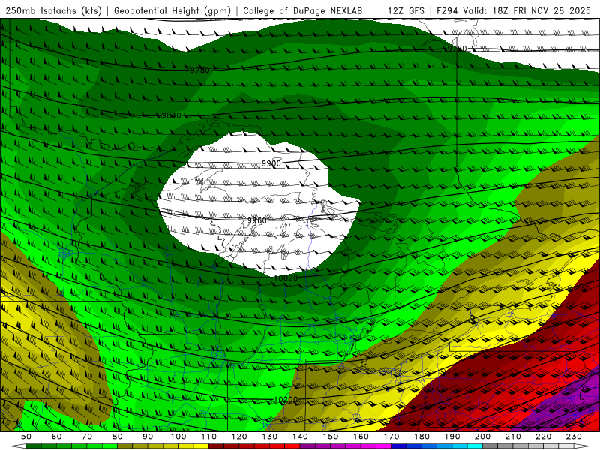Click the 90 value on the color scale
The width and height of the screenshot is (600, 450).
pyautogui.click(x=148, y=436)
